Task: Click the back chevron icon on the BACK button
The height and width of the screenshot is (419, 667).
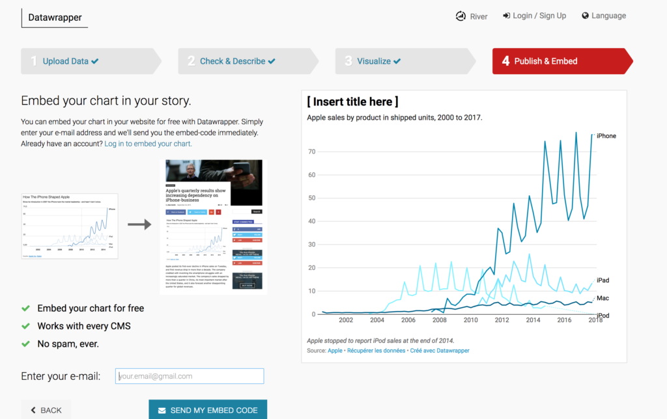Action: tap(33, 409)
